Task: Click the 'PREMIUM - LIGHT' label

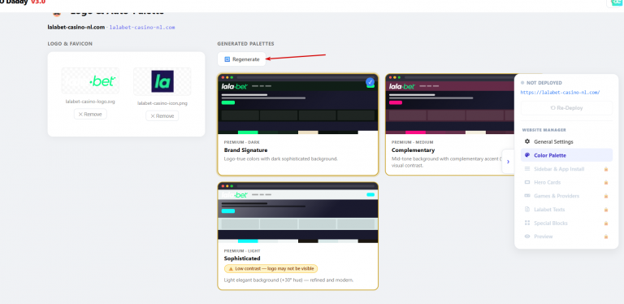Action: (x=241, y=251)
